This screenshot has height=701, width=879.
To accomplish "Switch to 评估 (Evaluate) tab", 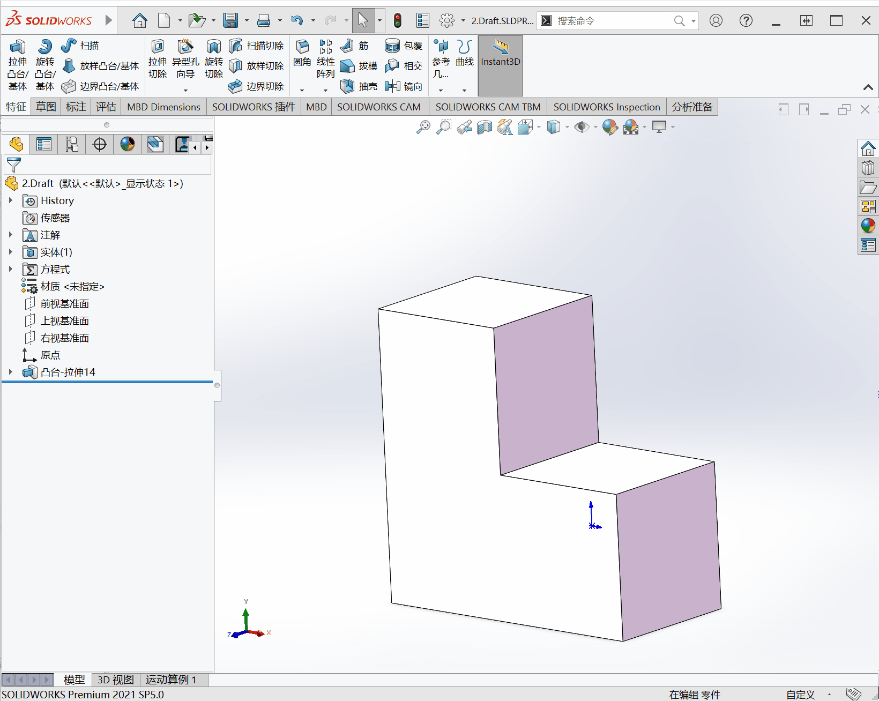I will click(x=106, y=107).
